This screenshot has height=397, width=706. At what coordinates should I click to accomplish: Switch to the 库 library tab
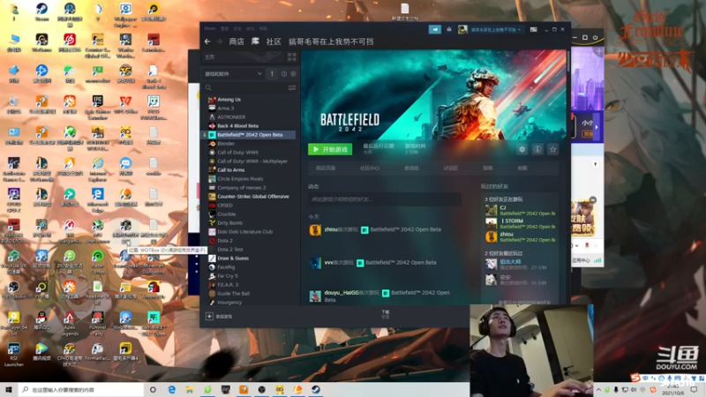[x=255, y=41]
